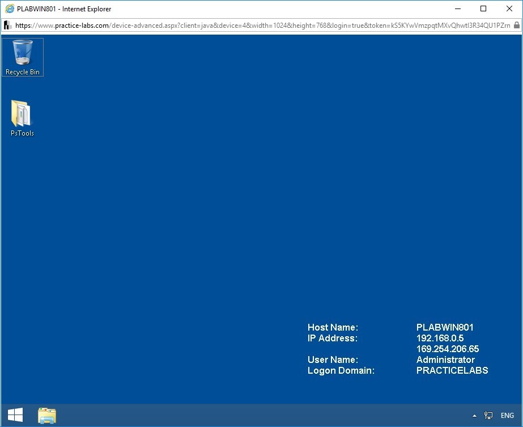Click the Administrator user name text
The width and height of the screenshot is (523, 427).
(x=445, y=360)
